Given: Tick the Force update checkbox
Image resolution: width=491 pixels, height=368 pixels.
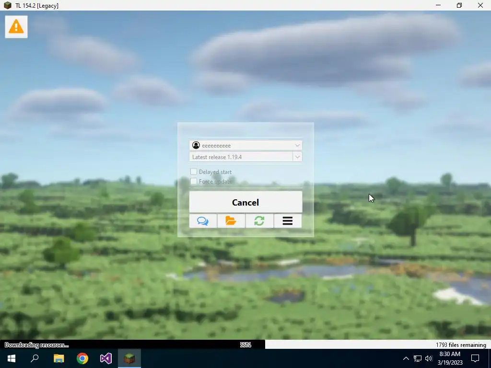Looking at the screenshot, I should [x=194, y=181].
